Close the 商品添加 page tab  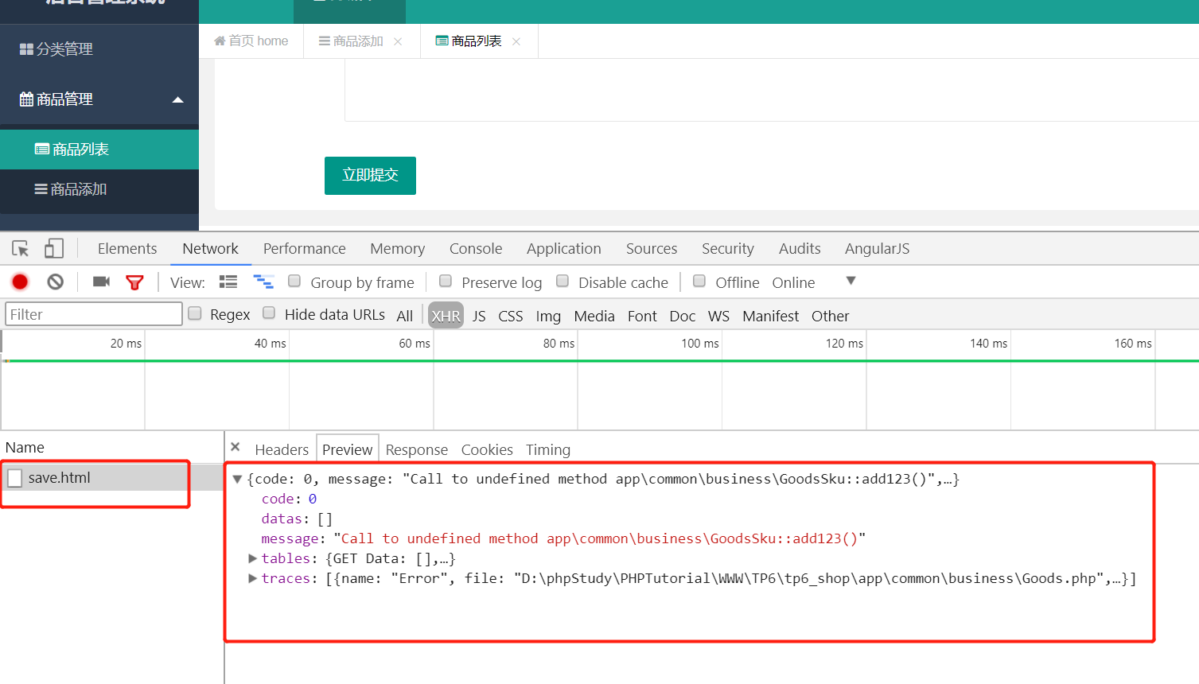[398, 41]
